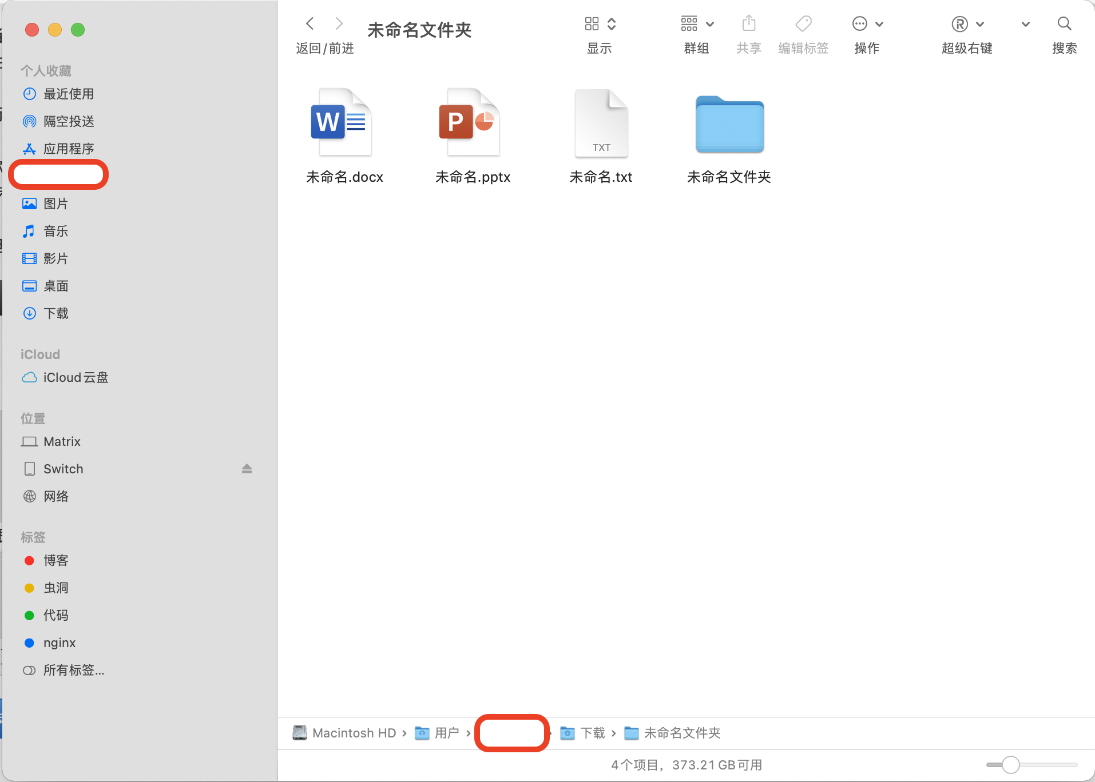This screenshot has width=1095, height=782.
Task: Select the 未命名.txt text file
Action: click(x=601, y=123)
